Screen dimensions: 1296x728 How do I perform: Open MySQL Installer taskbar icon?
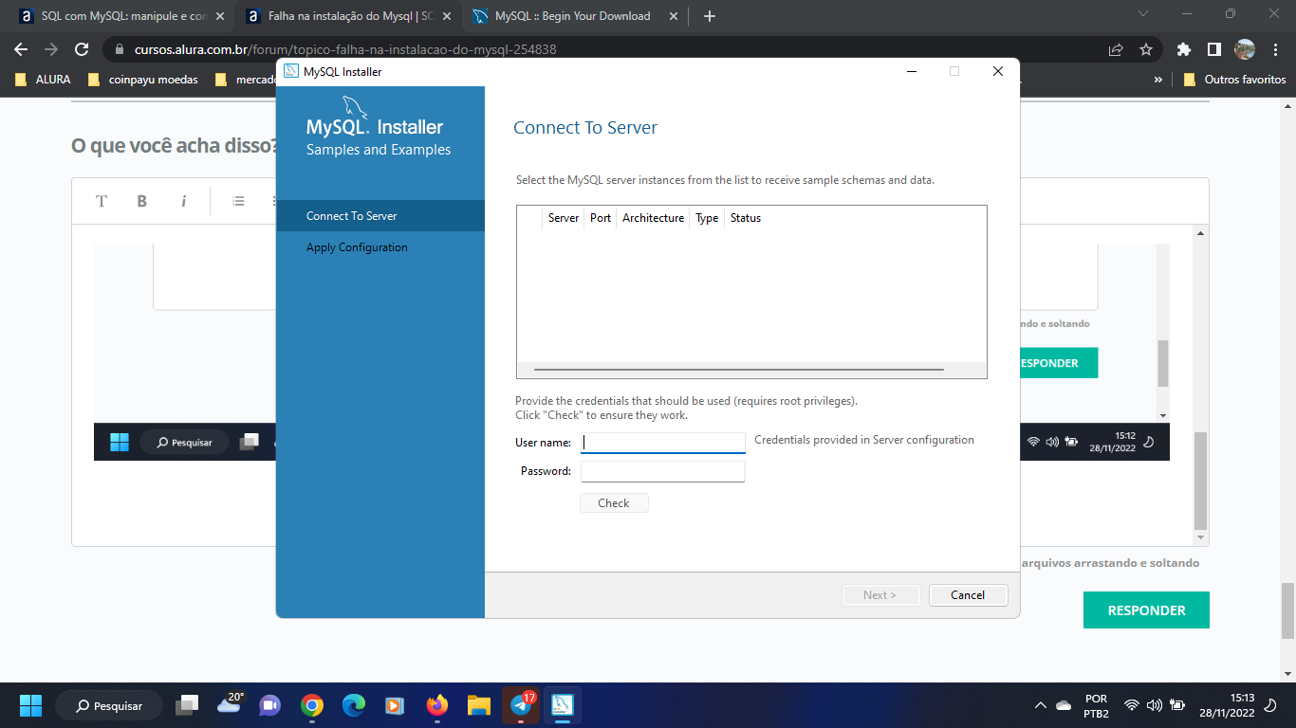[563, 705]
